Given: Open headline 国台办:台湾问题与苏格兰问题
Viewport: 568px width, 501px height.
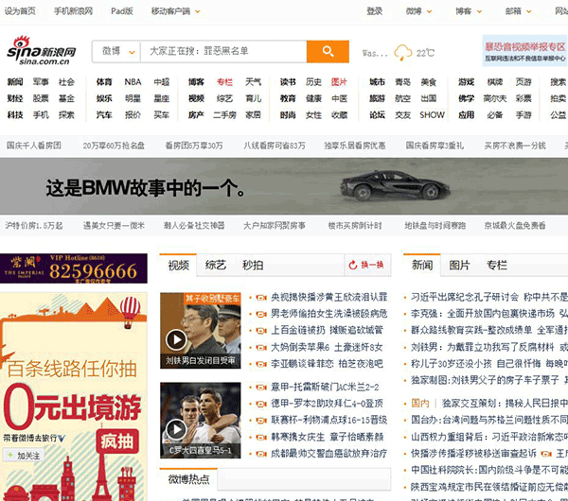Looking at the screenshot, I should pyautogui.click(x=488, y=420).
